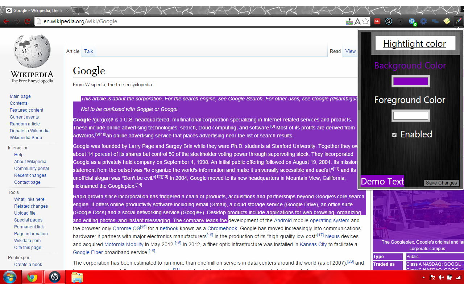Open the red fast-forward extension icon

(377, 21)
